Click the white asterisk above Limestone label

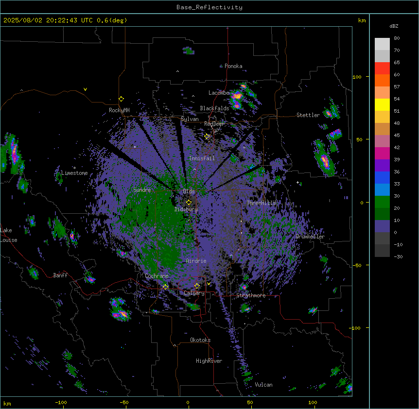click(x=74, y=168)
